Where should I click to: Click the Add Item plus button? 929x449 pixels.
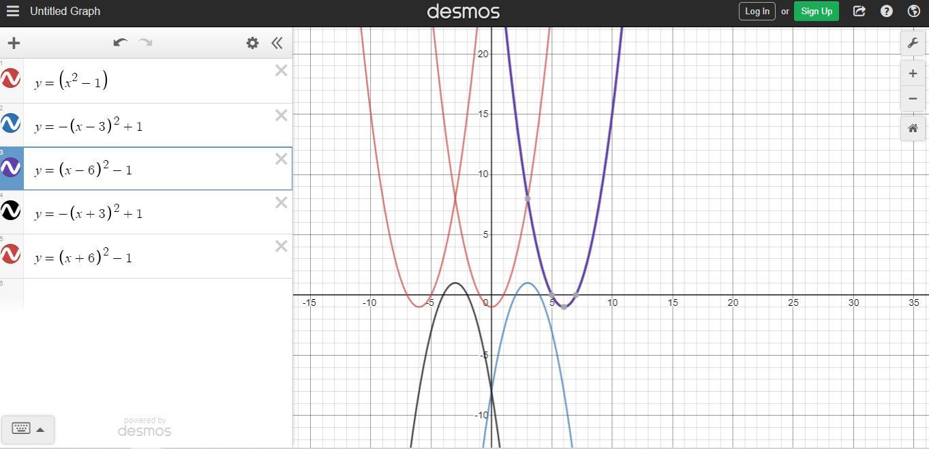click(14, 43)
